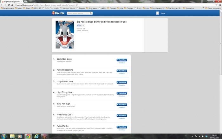Image resolution: width=222 pixels, height=139 pixels.
Task: Click Watch Now for Rabbit Seasoning
Action: tap(122, 71)
